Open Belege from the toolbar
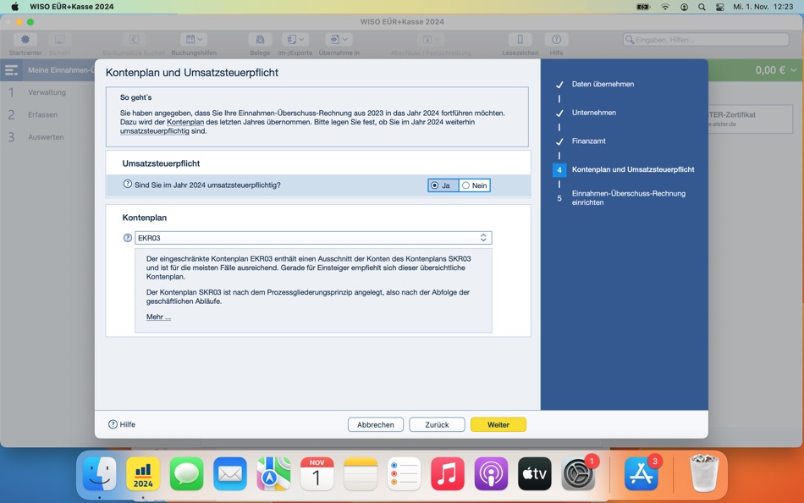Viewport: 804px width, 503px height. [259, 39]
